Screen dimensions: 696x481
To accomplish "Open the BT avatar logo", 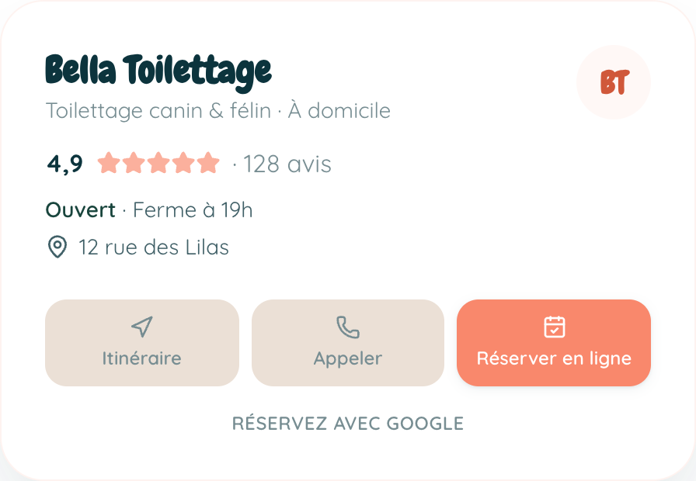I will 614,82.
